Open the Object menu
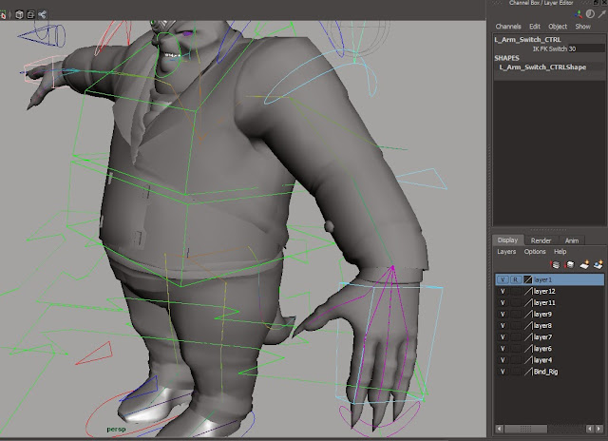The image size is (608, 441). pos(558,27)
